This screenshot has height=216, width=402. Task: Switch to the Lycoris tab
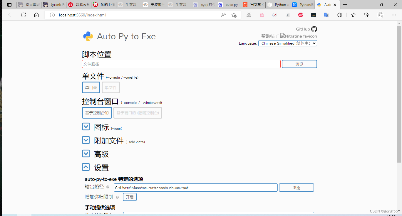pos(53,5)
